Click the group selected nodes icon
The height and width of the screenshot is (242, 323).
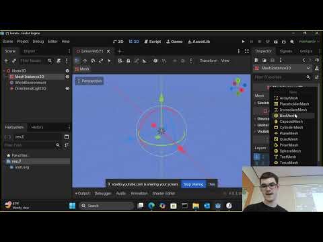pyautogui.click(x=137, y=61)
